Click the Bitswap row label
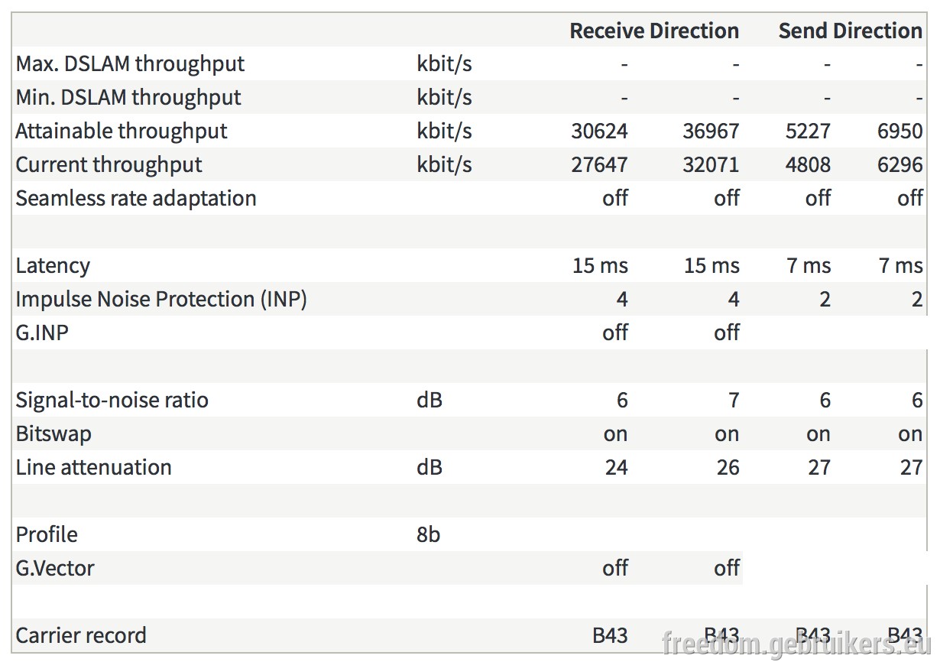The image size is (940, 662). point(53,433)
